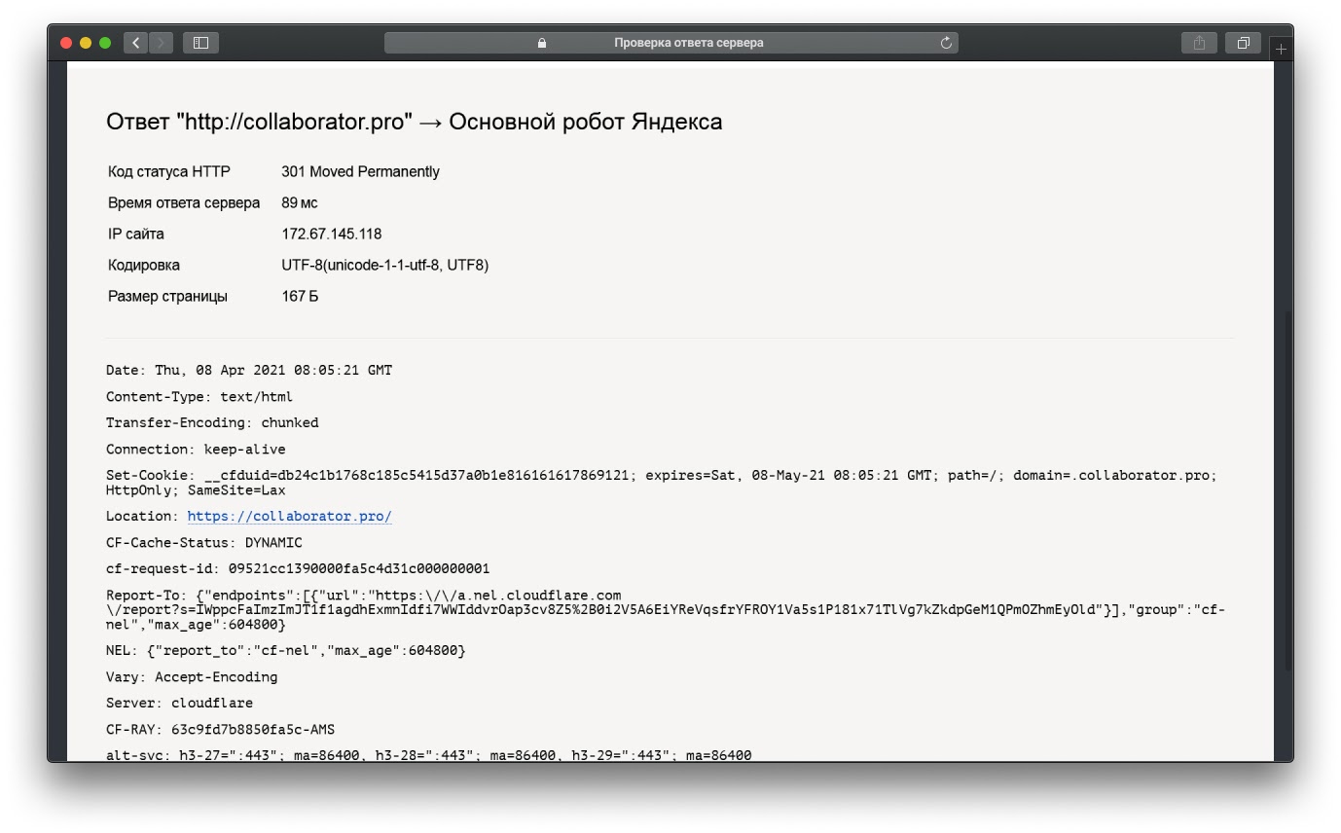Click the CF-Cache-Status: DYNAMIC line
The image size is (1341, 833).
pyautogui.click(x=204, y=543)
